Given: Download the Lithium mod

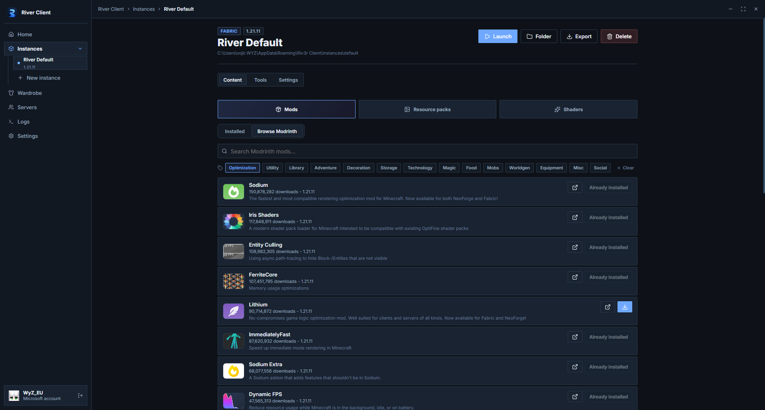Looking at the screenshot, I should click(625, 307).
